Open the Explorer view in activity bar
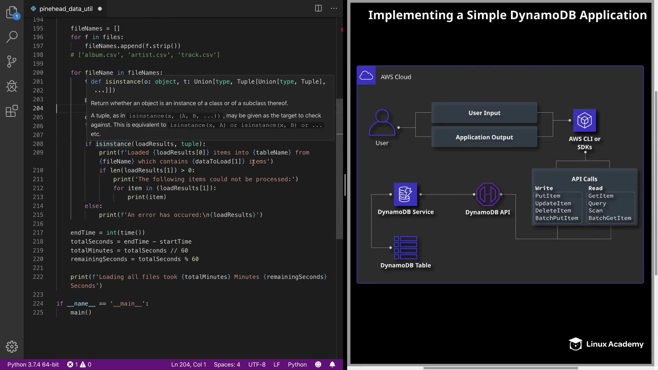 (12, 12)
